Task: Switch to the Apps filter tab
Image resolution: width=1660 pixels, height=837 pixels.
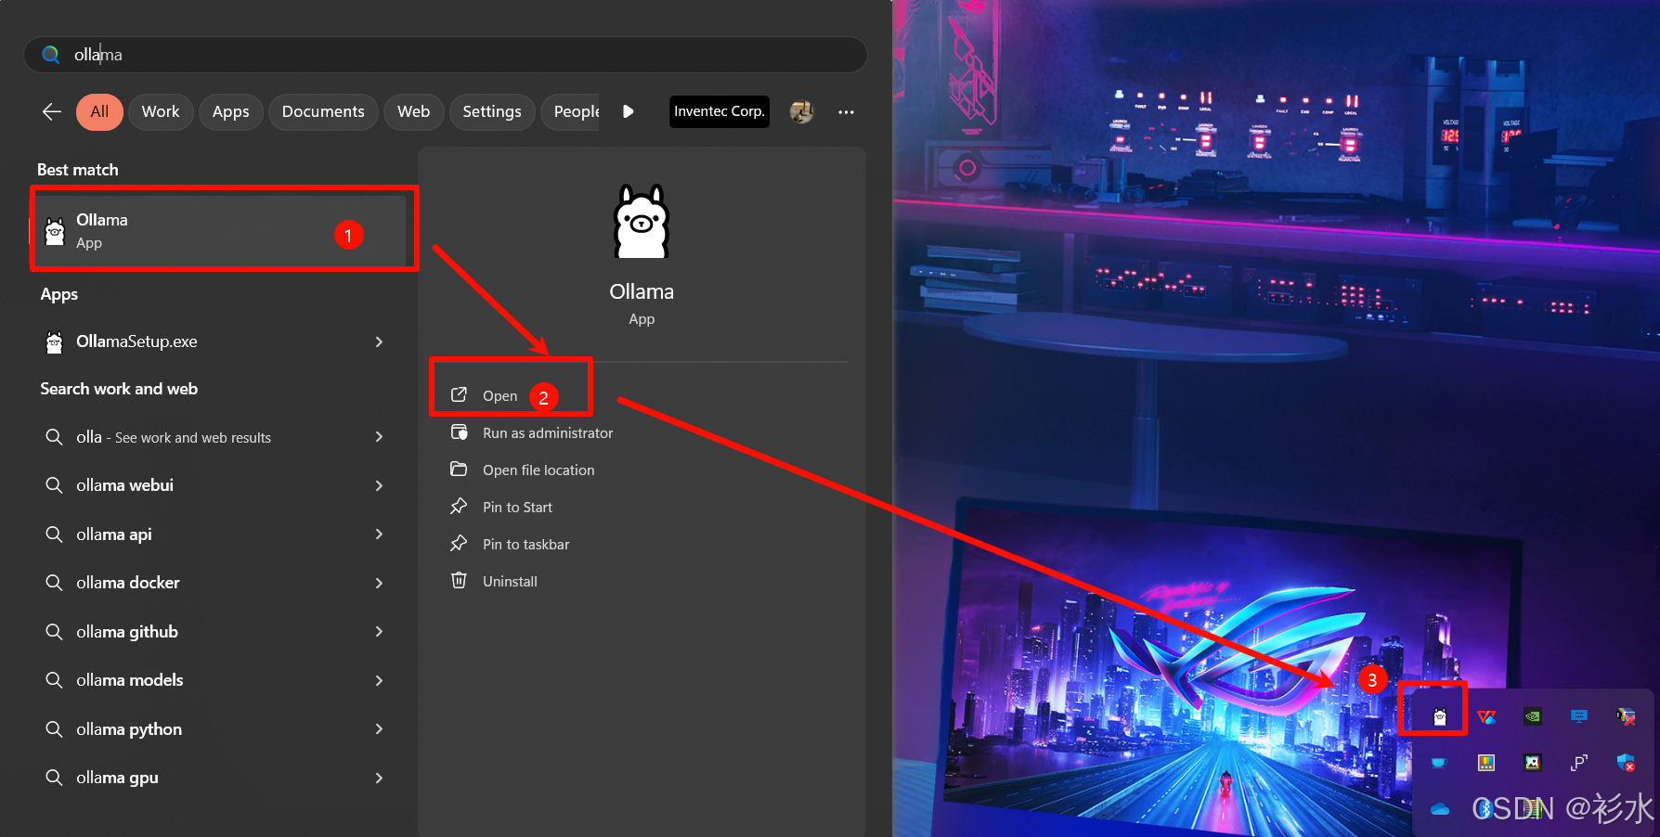Action: [x=231, y=111]
